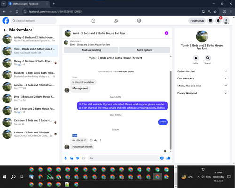Open View buyer profile link
235x188 pixels.
125,71
